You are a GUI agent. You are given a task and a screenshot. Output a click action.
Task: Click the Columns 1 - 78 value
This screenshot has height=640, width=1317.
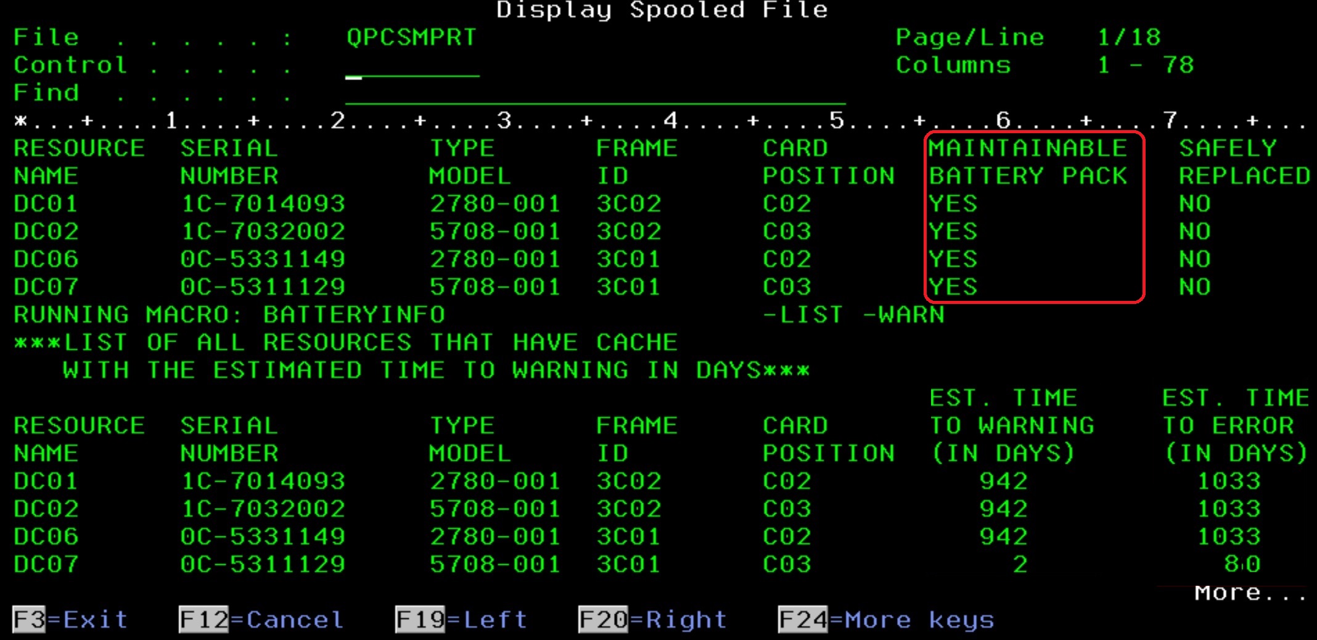(1145, 65)
